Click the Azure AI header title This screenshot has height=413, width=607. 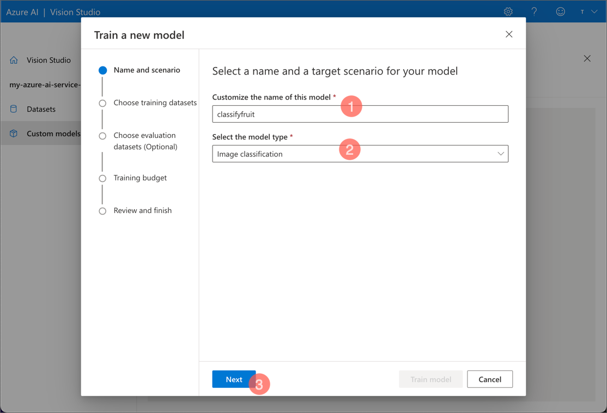pyautogui.click(x=22, y=12)
